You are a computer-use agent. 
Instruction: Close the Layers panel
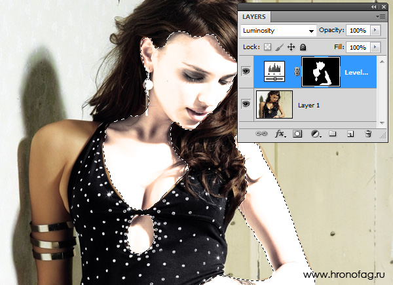click(384, 7)
